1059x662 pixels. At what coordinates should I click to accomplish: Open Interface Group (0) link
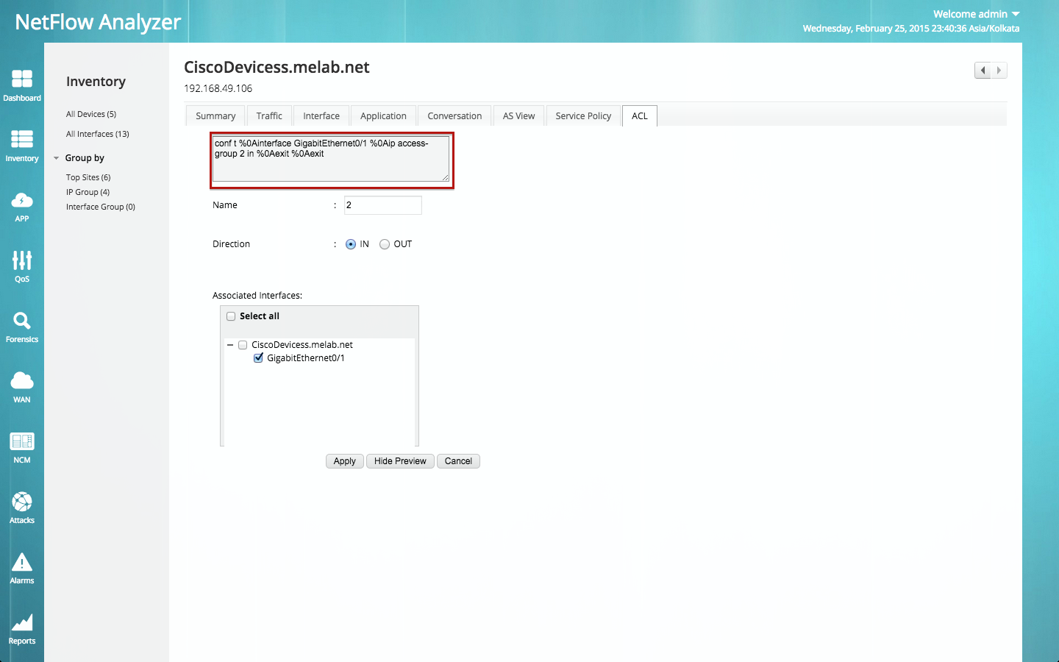point(101,207)
